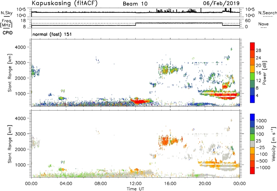
Task: Select the "N.Sky" legend label
Action: tap(7, 13)
